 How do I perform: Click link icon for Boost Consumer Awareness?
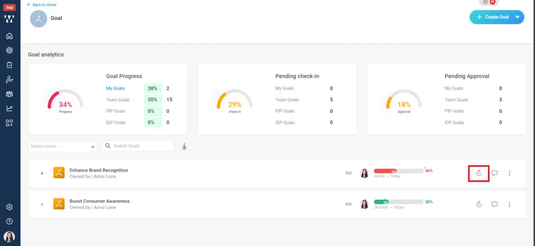coord(348,204)
